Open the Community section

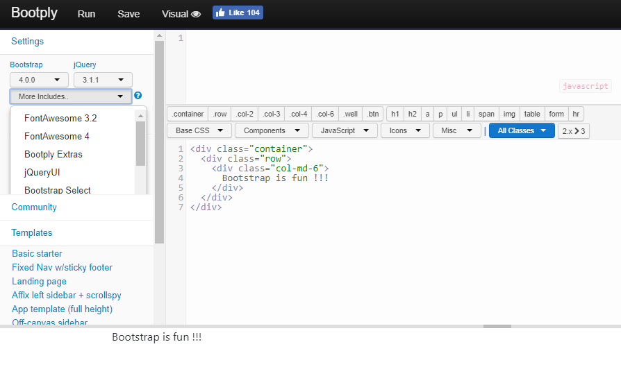pyautogui.click(x=34, y=207)
